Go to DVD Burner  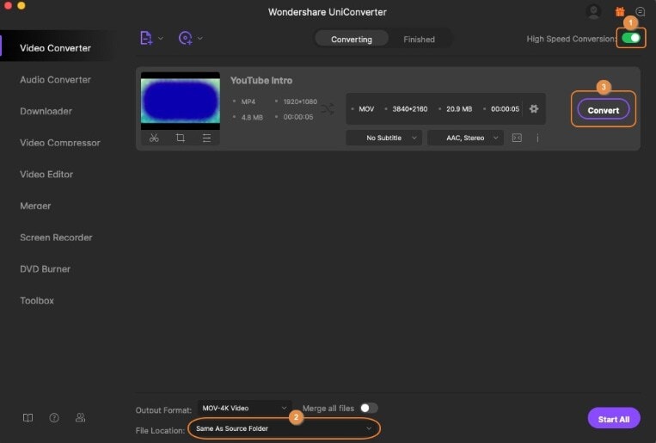pos(46,269)
